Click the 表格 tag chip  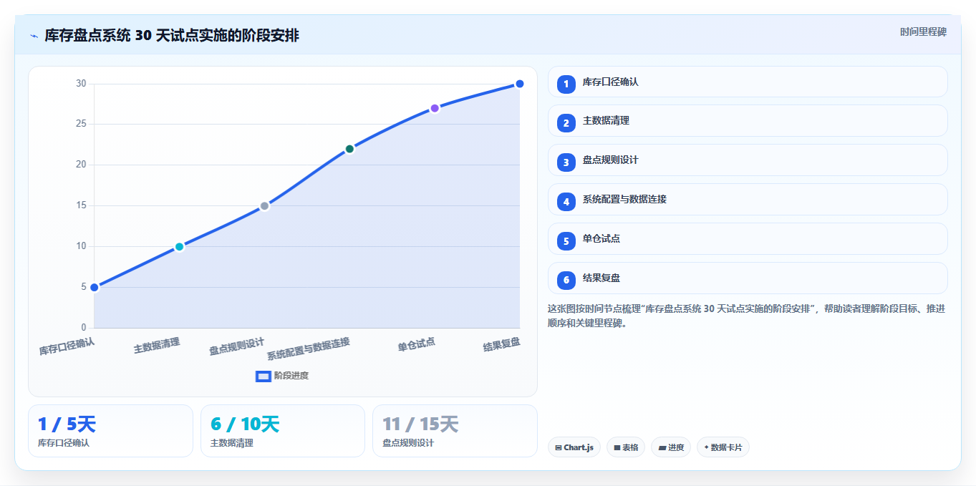[x=626, y=447]
